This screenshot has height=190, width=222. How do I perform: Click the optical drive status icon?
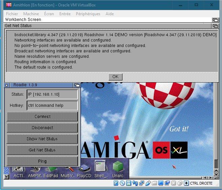pyautogui.click(x=122, y=183)
